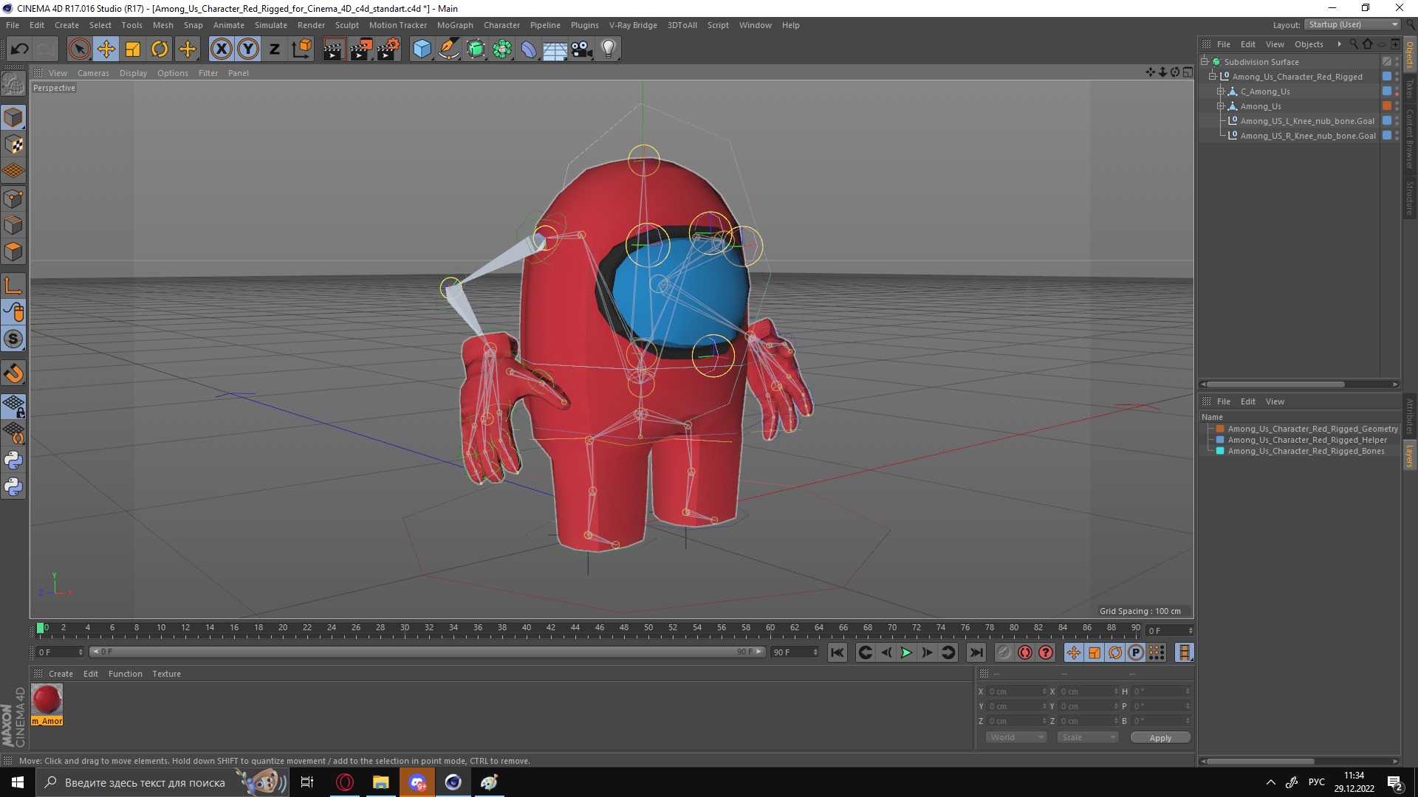Open the Scale mode dropdown
The image size is (1418, 797).
(1087, 737)
